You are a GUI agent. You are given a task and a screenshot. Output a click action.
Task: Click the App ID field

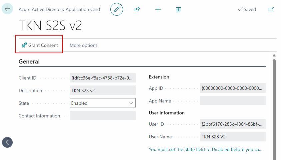233,88
